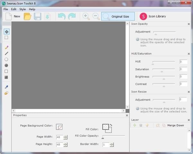Click the Border Width input field
Viewport: 193px width, 154px height.
[106, 145]
